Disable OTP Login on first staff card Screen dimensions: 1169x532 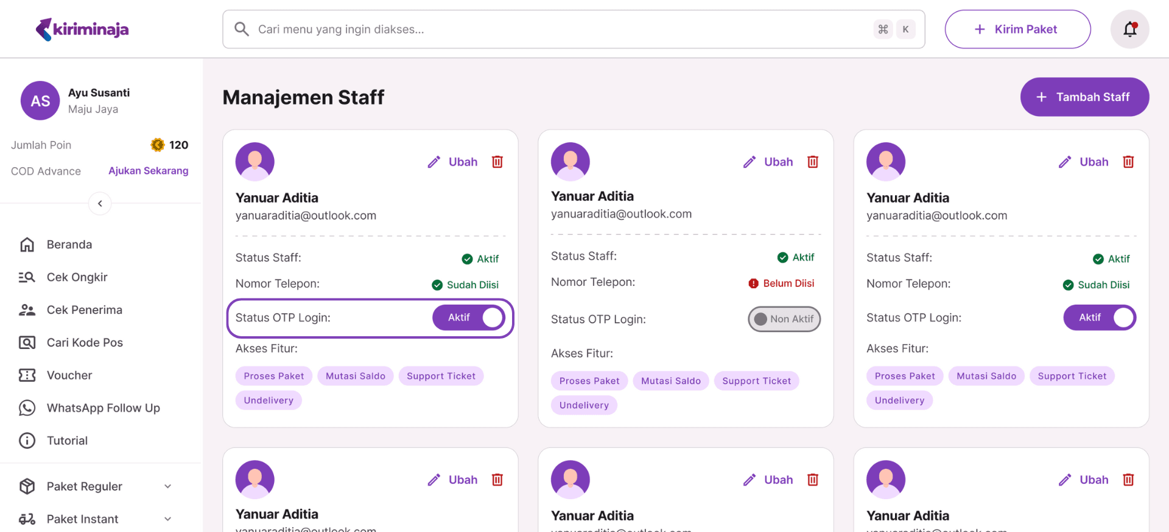[469, 317]
